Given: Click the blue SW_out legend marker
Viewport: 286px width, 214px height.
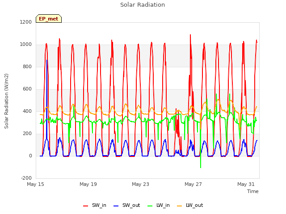Looking at the screenshot, I should point(116,206).
